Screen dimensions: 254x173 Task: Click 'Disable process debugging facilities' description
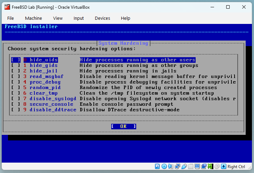coord(158,82)
